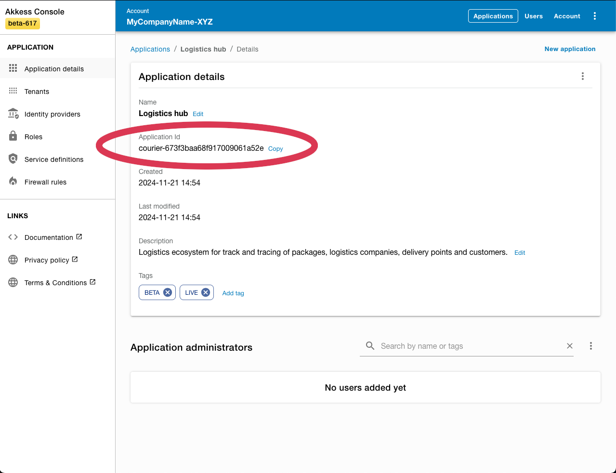616x473 pixels.
Task: Open Service definitions shield icon
Action: [13, 159]
